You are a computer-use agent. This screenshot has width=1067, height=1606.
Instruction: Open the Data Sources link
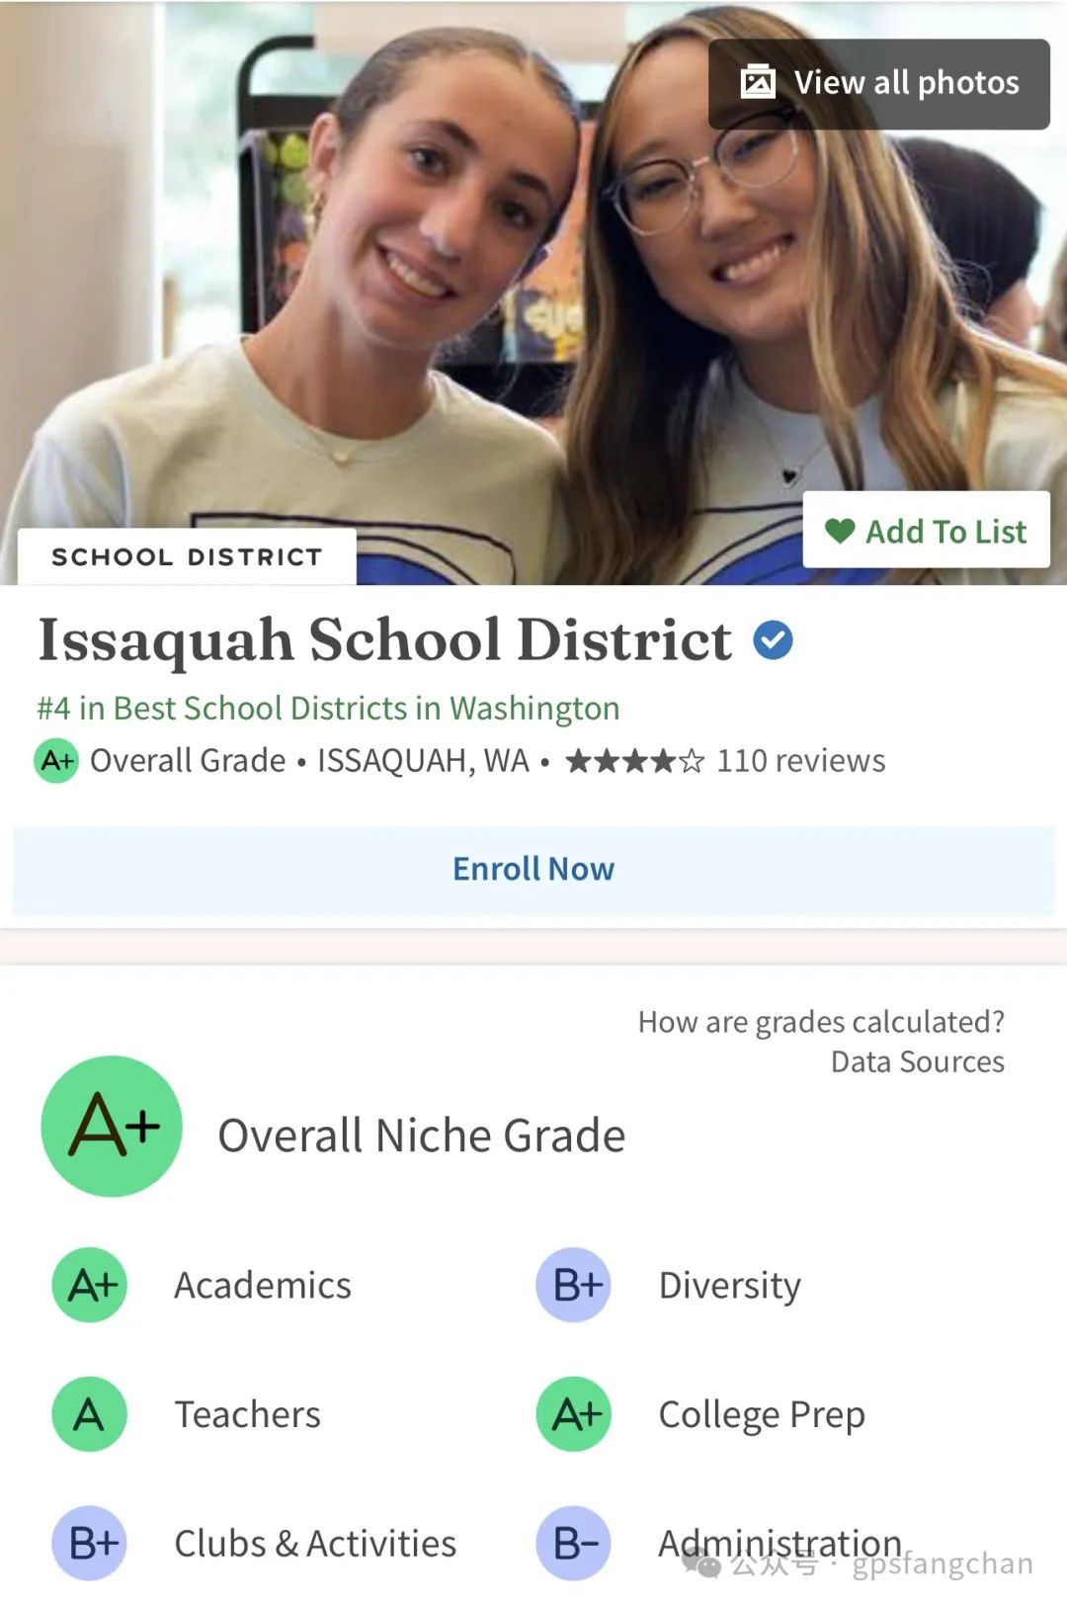[917, 1062]
